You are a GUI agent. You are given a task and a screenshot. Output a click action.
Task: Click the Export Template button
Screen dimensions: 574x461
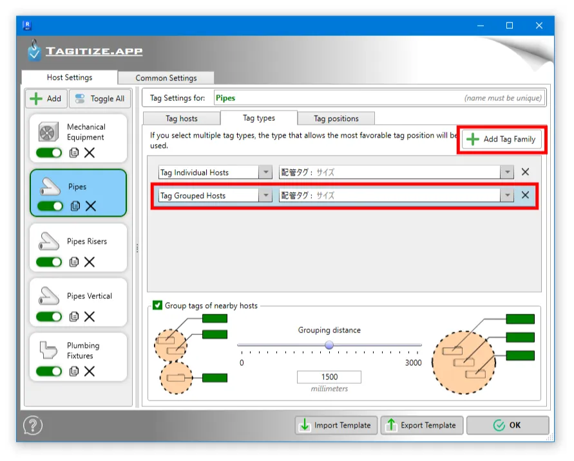[x=421, y=425]
